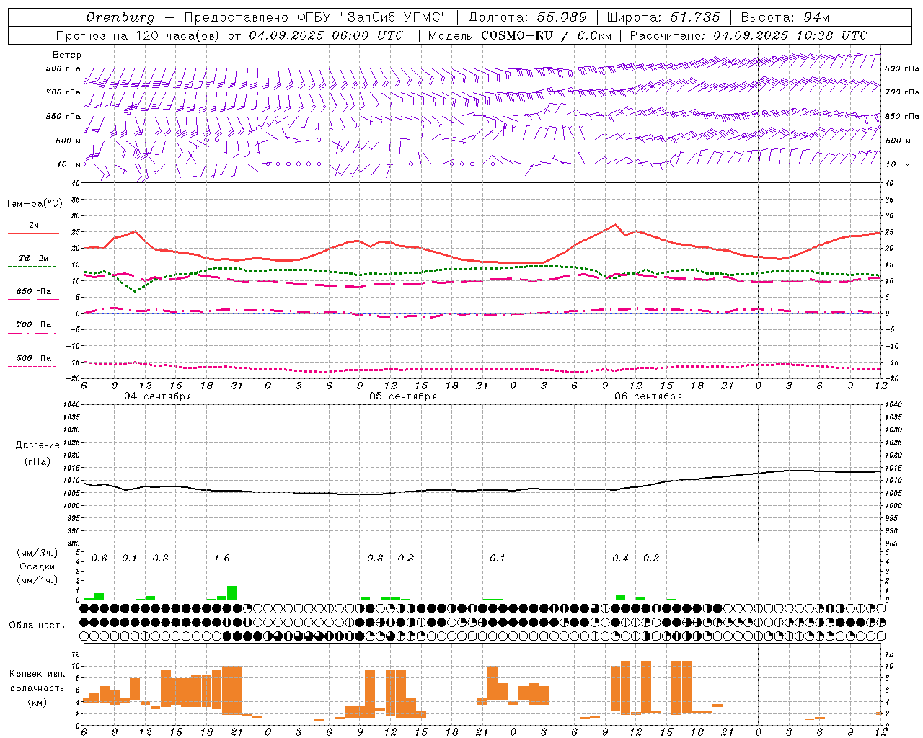Click the tallest green precipitation bar

point(232,592)
